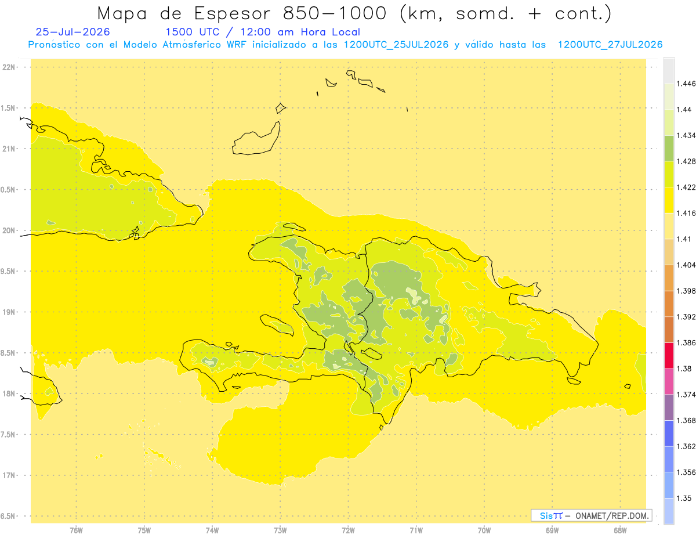Click the '73W' longitude axis label
Viewport: 696px width, 538px height.
[x=280, y=530]
